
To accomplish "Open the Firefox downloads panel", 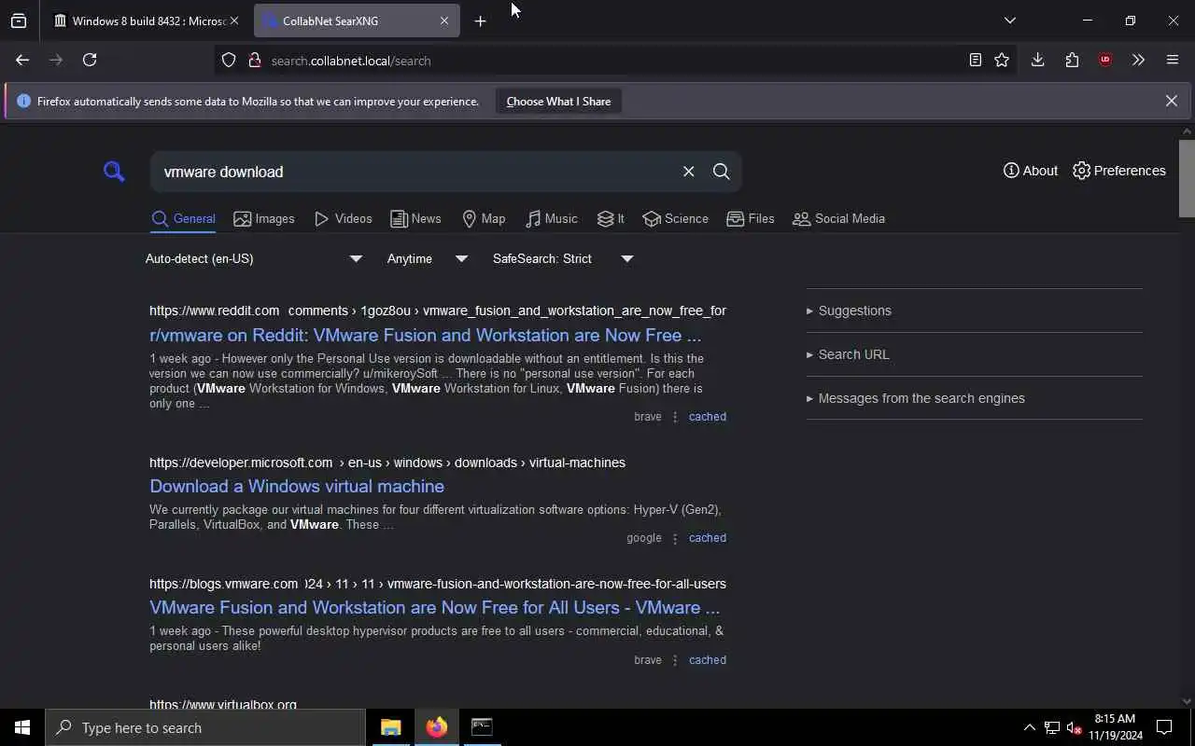I will pos(1037,60).
